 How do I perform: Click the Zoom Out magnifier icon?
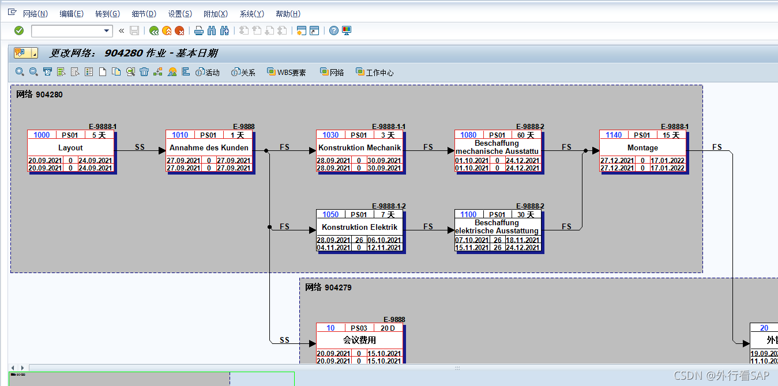pos(33,72)
